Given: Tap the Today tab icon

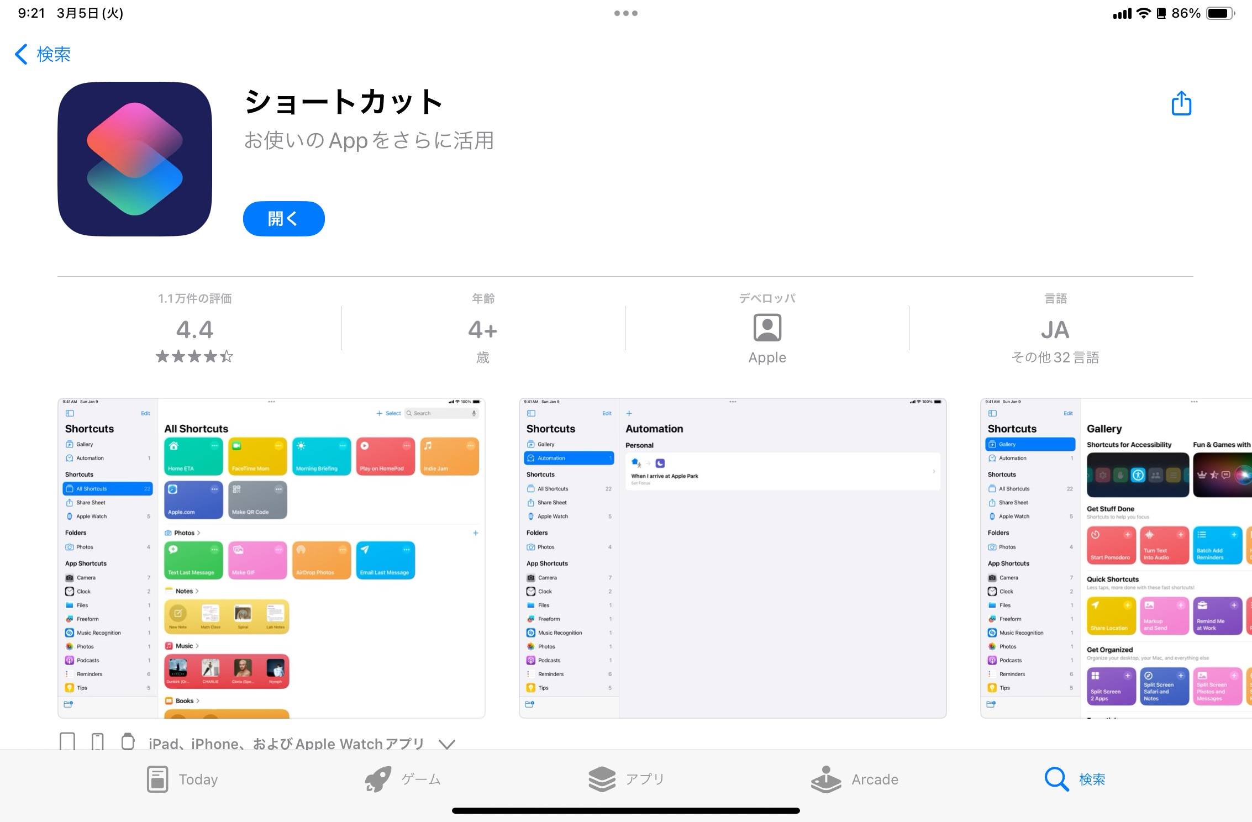Looking at the screenshot, I should [x=157, y=779].
